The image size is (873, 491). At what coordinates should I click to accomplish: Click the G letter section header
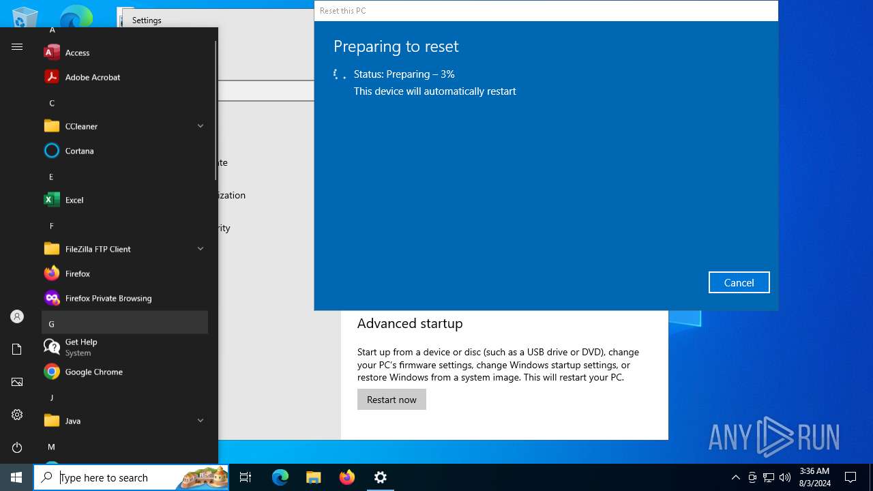pyautogui.click(x=125, y=323)
